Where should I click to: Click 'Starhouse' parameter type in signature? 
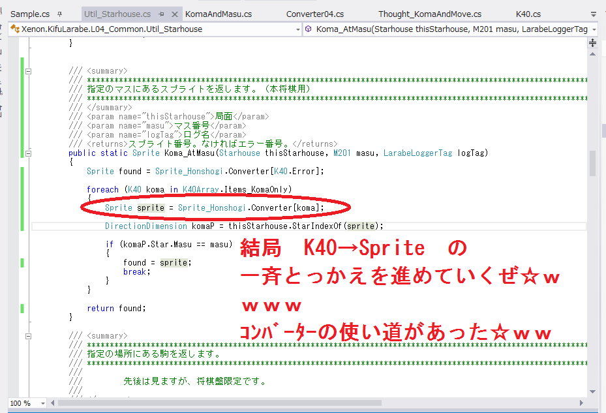coord(239,153)
